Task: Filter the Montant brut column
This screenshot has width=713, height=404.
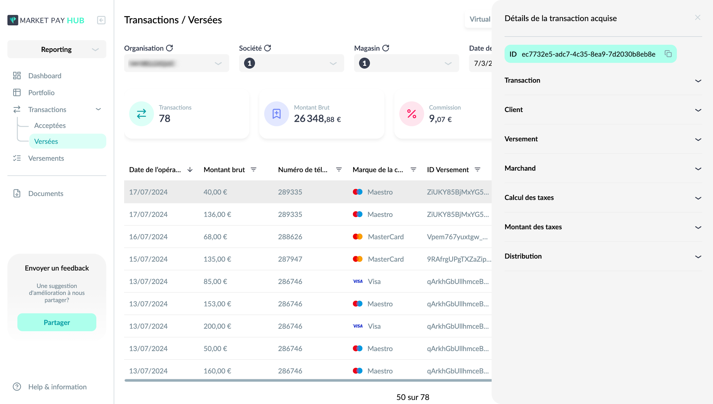Action: click(x=253, y=169)
